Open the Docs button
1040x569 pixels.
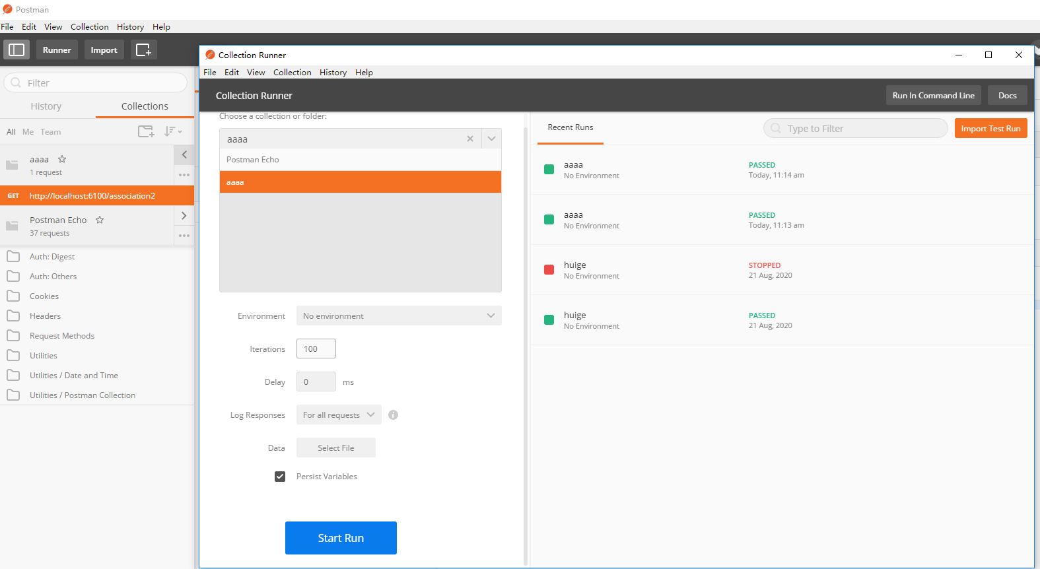click(x=1008, y=95)
